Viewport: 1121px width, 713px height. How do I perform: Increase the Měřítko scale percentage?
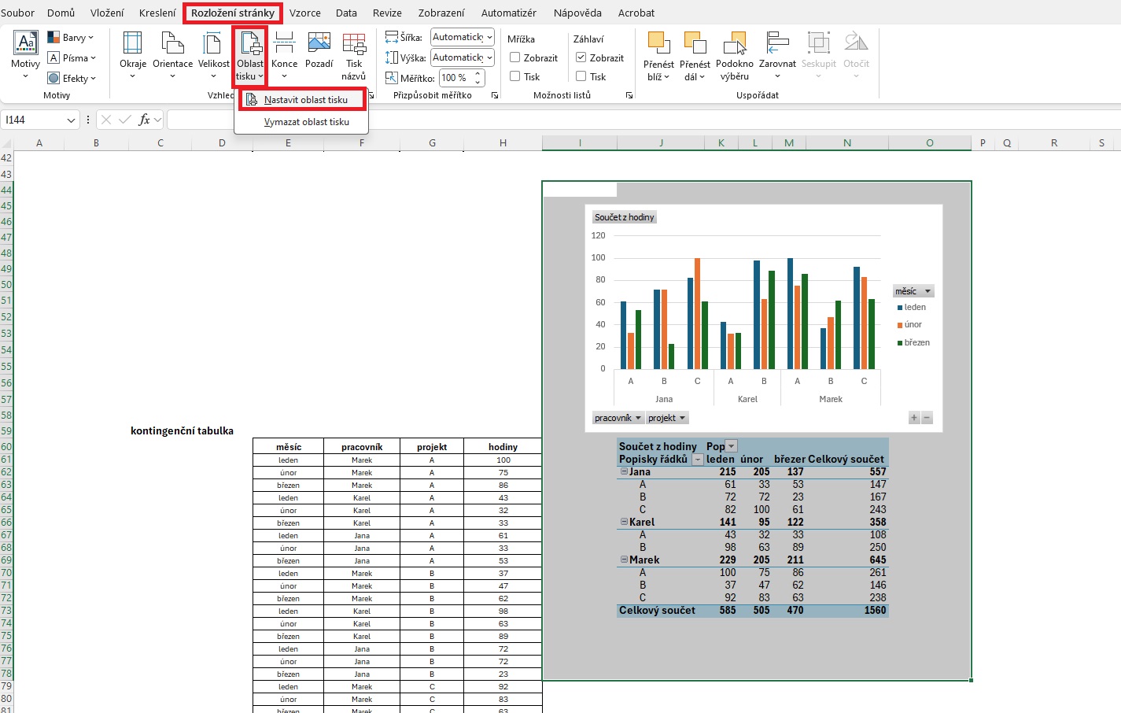coord(478,75)
